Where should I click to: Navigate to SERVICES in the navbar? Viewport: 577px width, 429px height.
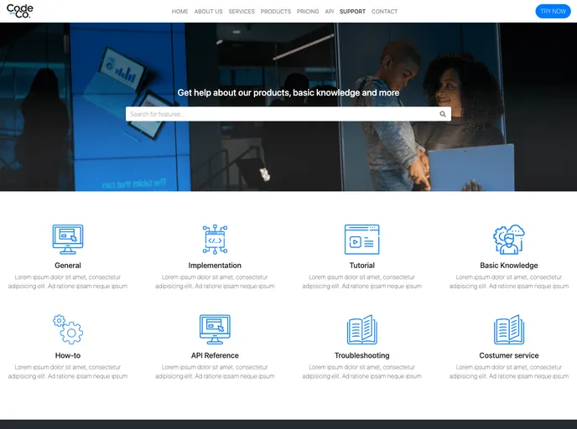click(242, 12)
